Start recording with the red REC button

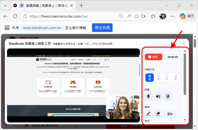[x=154, y=57]
